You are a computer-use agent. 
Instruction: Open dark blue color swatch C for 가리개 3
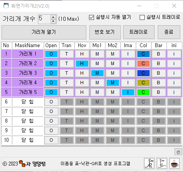pos(143,73)
